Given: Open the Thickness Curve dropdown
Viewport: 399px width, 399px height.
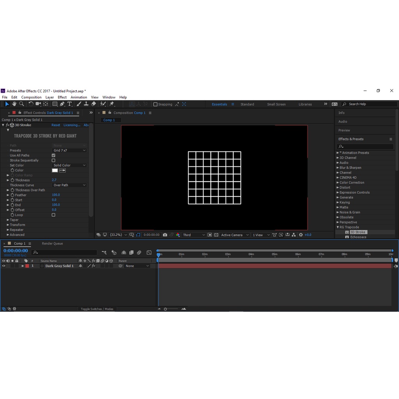Looking at the screenshot, I should (x=69, y=185).
